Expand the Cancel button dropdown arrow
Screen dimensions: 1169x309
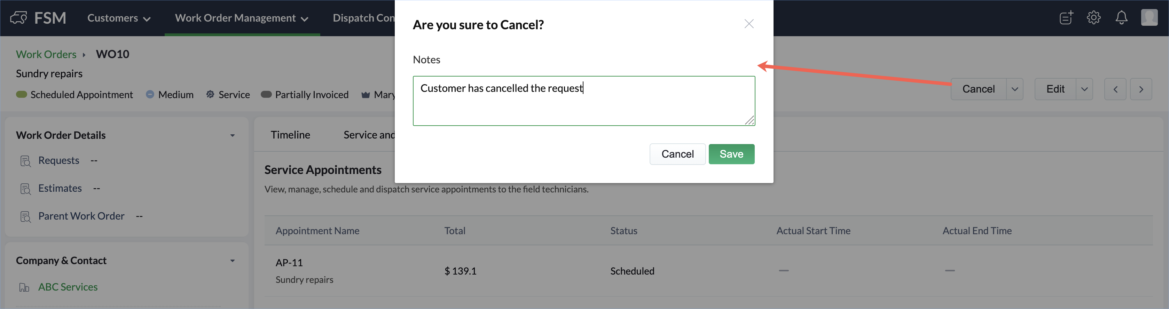[1015, 89]
